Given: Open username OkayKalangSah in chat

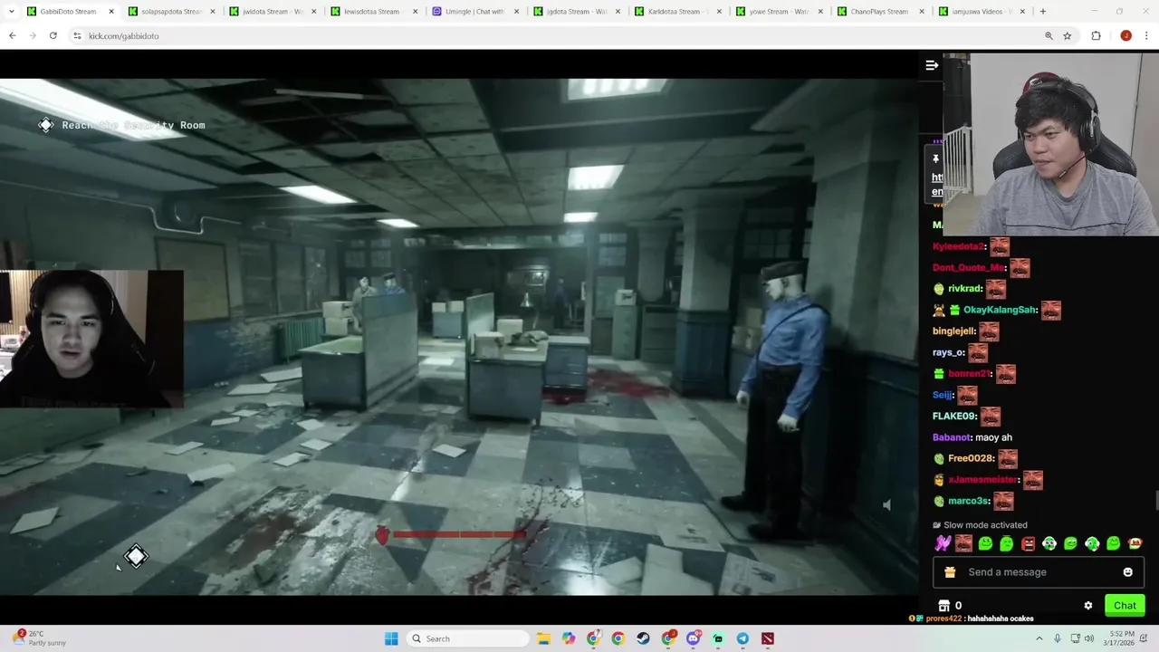Looking at the screenshot, I should (1000, 310).
